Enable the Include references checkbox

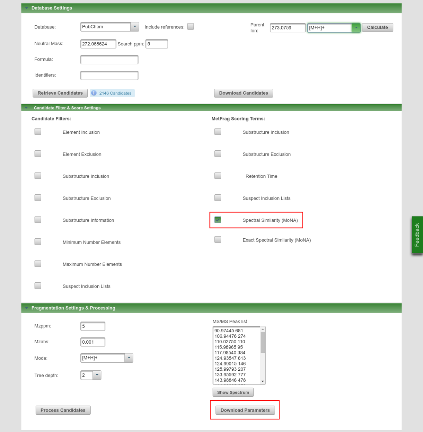point(191,27)
